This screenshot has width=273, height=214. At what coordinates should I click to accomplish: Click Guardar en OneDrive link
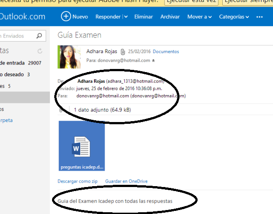(x=126, y=181)
